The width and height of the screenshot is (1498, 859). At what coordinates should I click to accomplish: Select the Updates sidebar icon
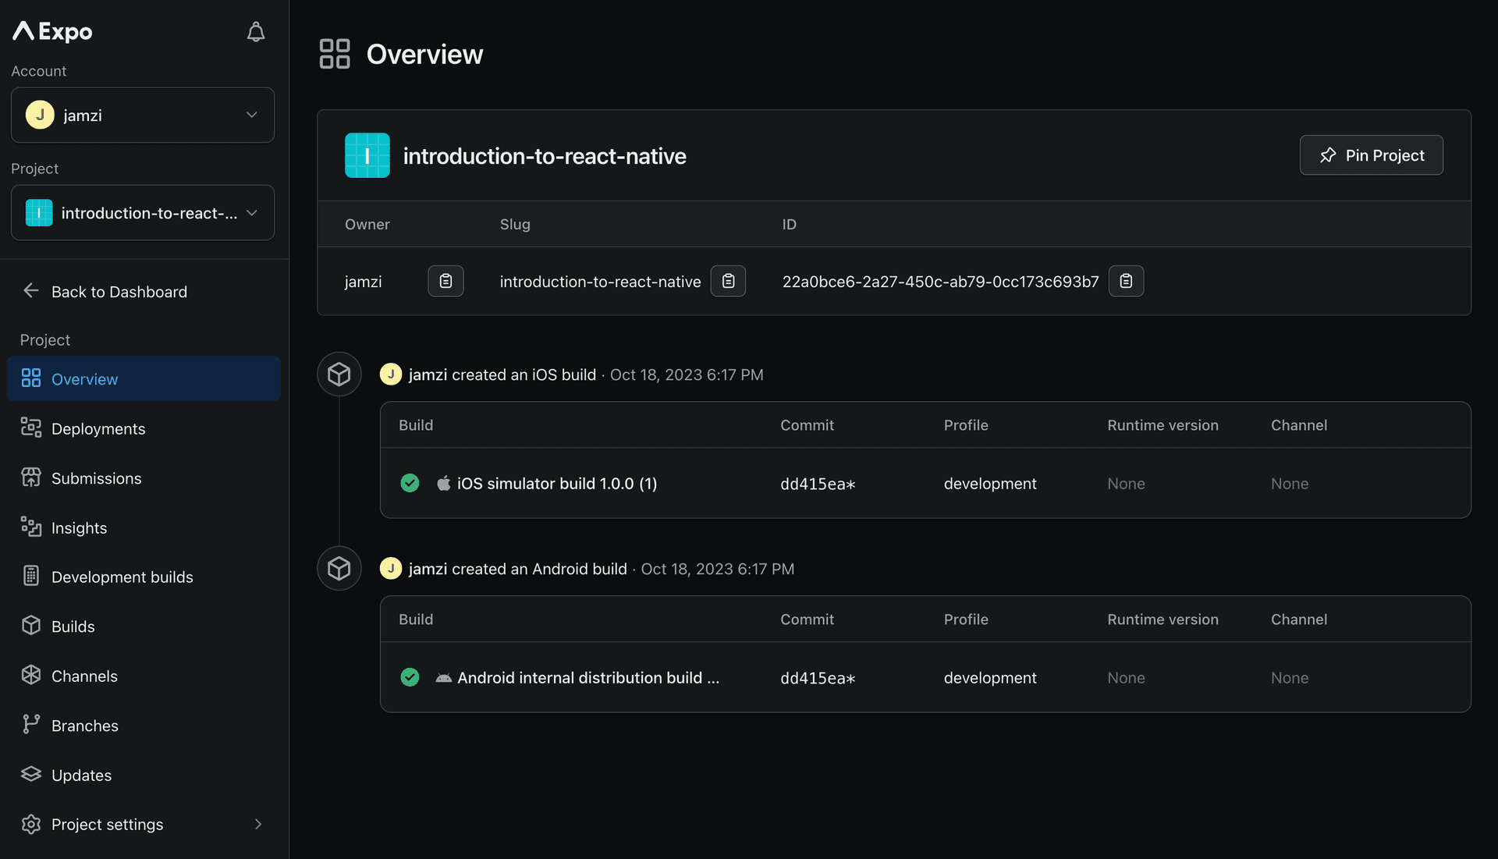pos(30,775)
